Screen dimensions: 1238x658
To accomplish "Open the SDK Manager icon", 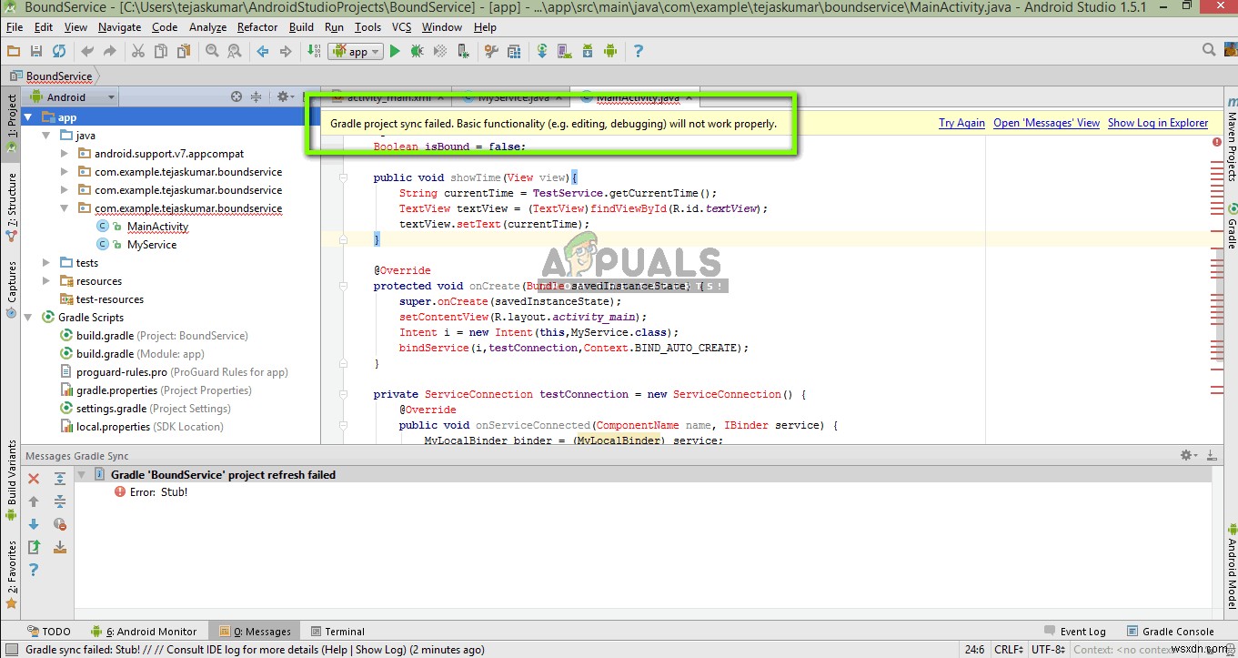I will [588, 51].
